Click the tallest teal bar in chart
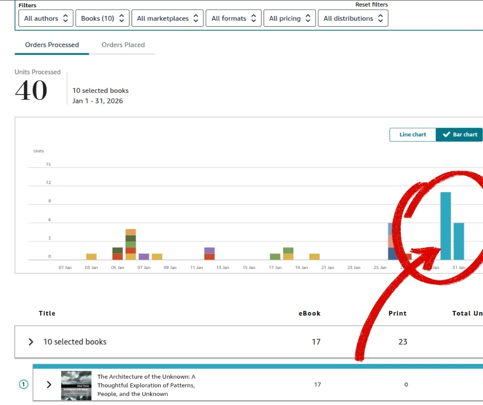This screenshot has height=405, width=483. (x=445, y=226)
